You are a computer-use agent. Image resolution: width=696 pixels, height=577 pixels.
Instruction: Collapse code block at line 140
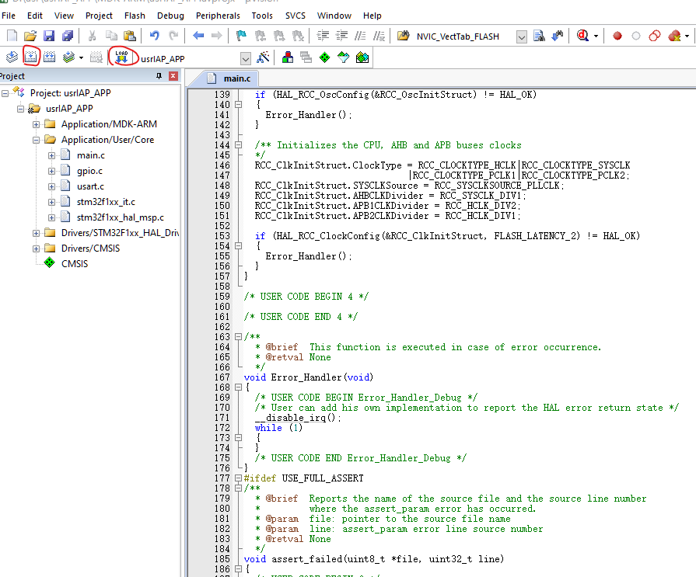coord(239,105)
